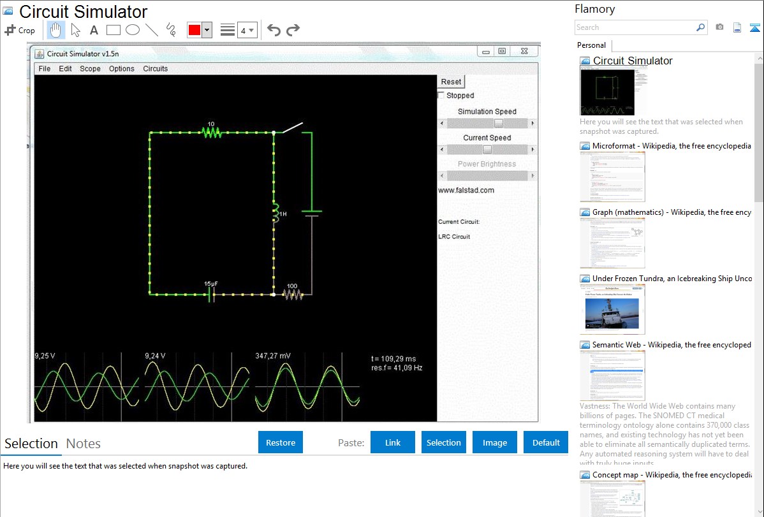Image resolution: width=764 pixels, height=517 pixels.
Task: Click the red color swatch
Action: point(194,30)
